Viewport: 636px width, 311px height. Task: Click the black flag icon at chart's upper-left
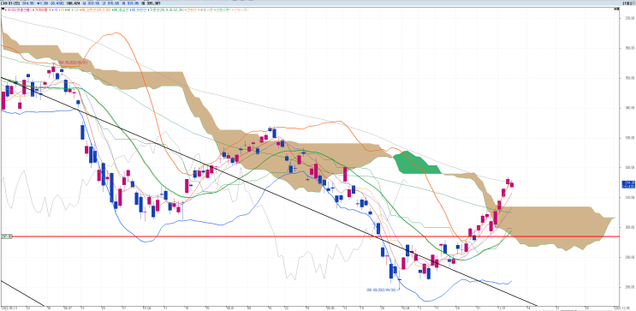3,9
